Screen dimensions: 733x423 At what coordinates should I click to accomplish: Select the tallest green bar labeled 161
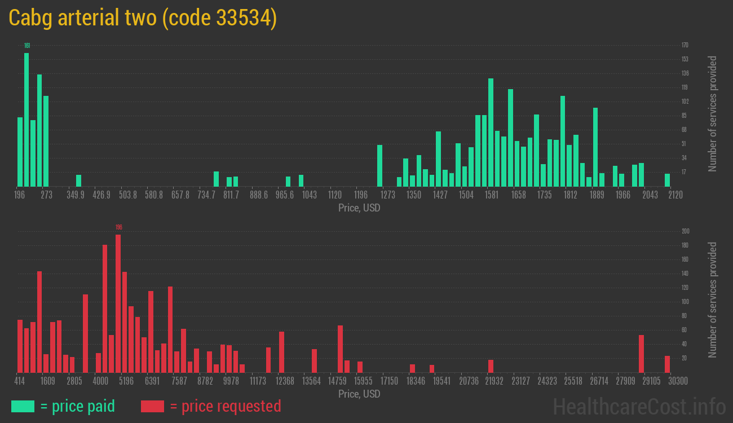tap(27, 120)
